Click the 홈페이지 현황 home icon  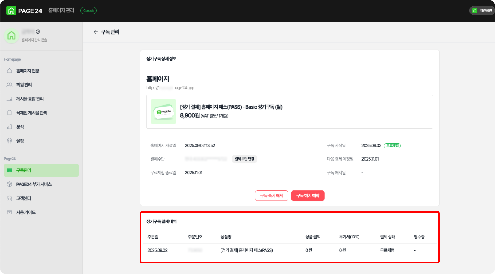coord(10,71)
